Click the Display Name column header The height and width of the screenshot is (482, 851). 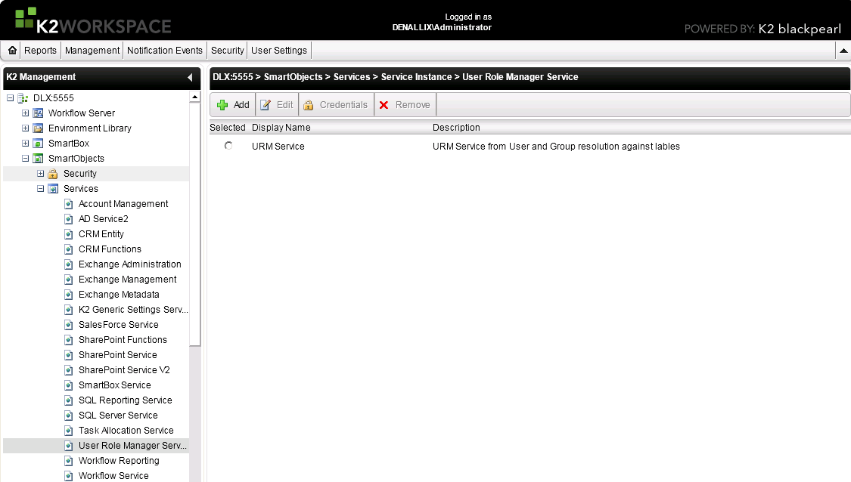(281, 128)
